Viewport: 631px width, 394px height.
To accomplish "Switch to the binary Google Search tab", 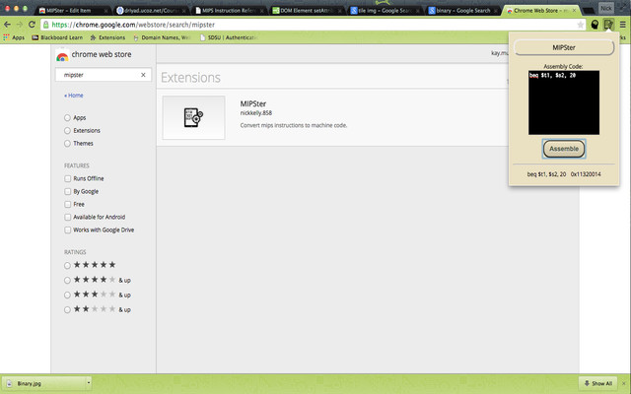I will (463, 11).
